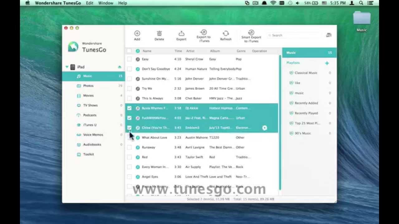Click the Add toolbar icon
The image size is (399, 224).
click(137, 33)
